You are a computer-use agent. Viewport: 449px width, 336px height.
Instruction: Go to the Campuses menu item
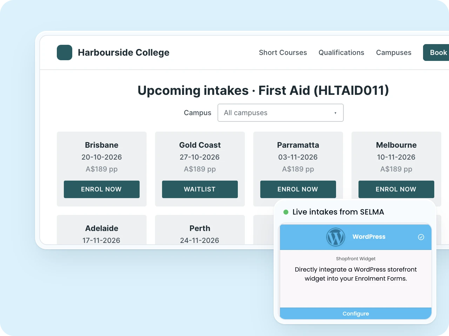click(394, 52)
